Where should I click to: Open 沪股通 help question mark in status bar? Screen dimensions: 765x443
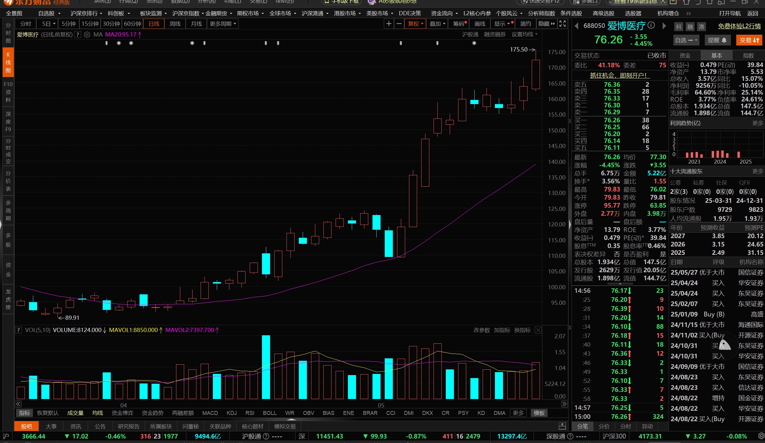pos(266,436)
